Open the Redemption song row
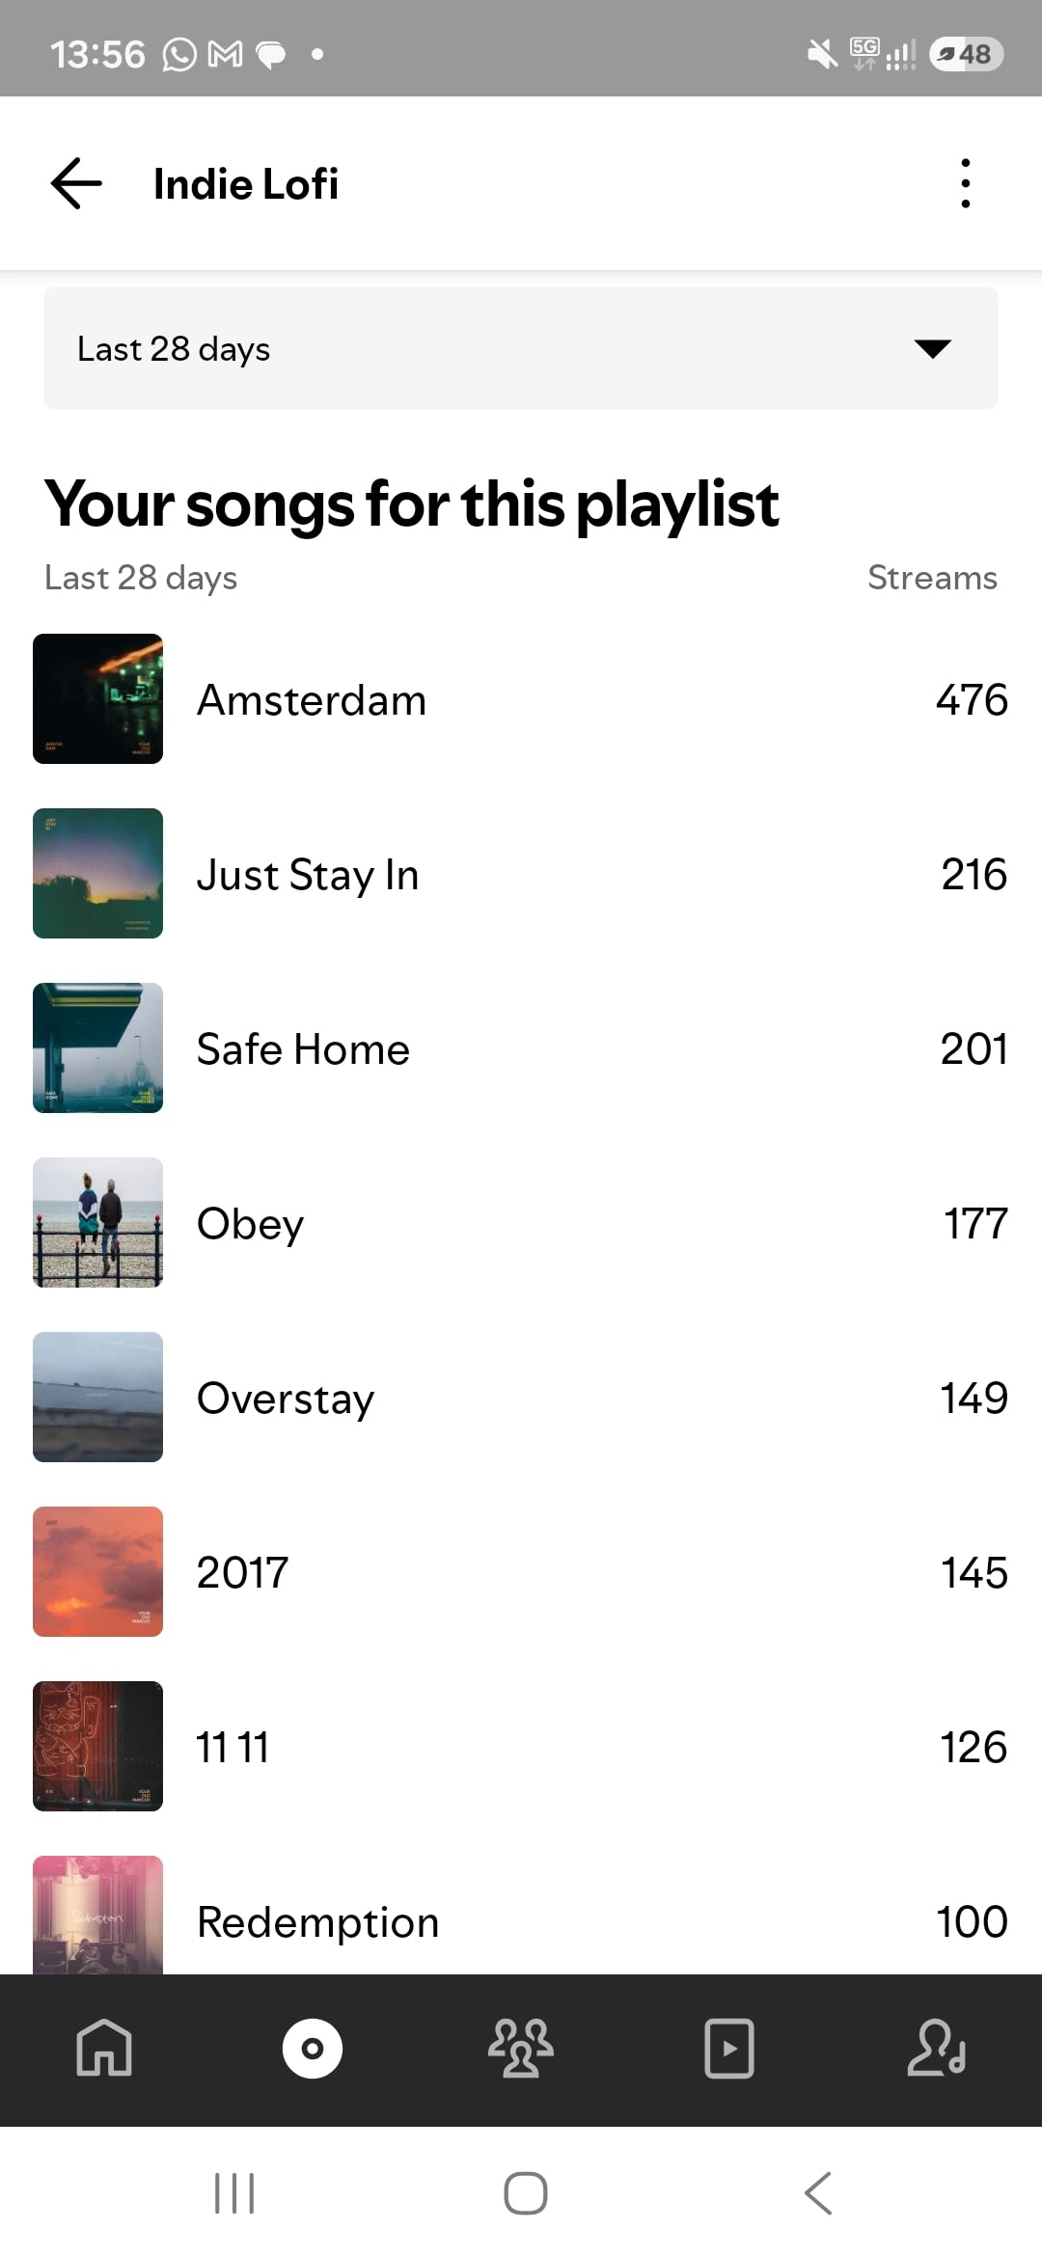Image resolution: width=1042 pixels, height=2257 pixels. (521, 1916)
